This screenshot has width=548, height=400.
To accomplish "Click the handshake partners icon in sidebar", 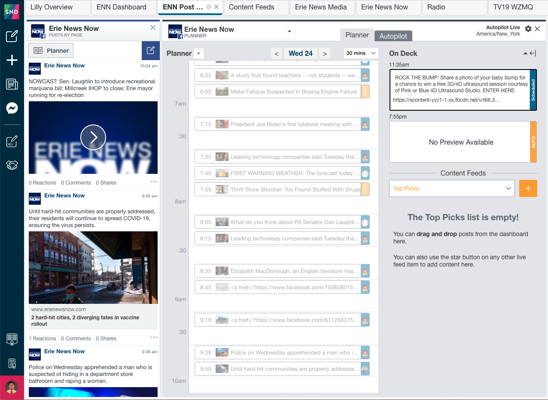I will click(12, 165).
